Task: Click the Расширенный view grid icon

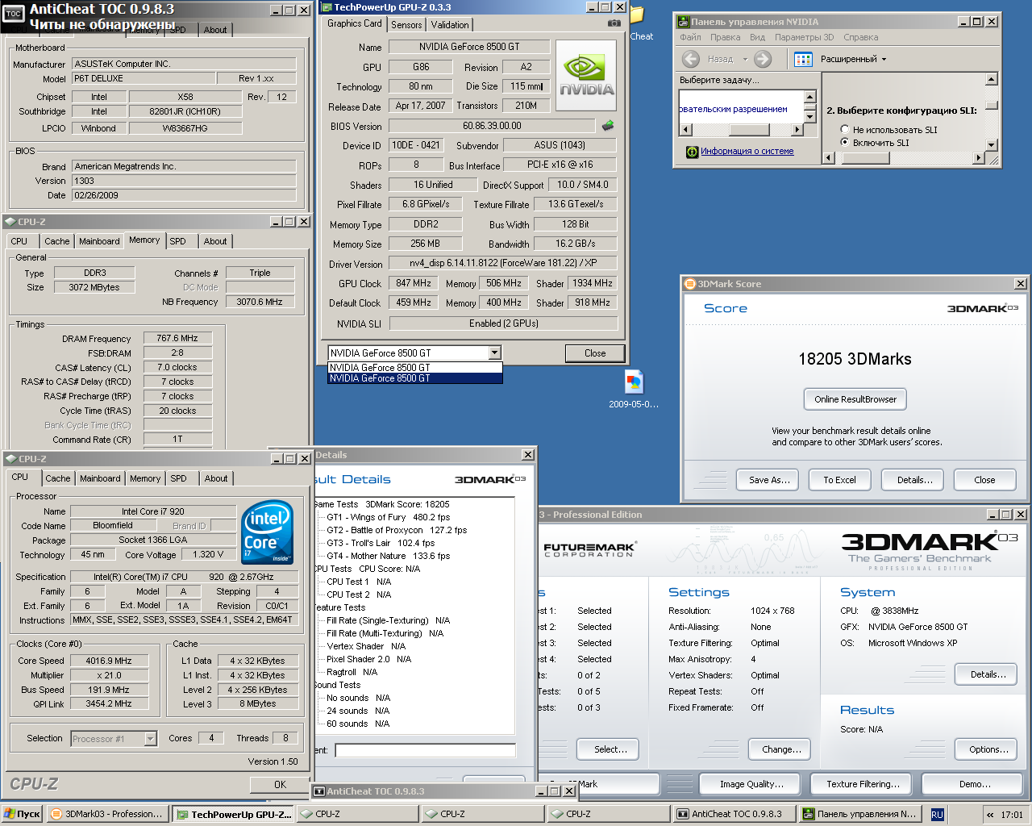Action: [x=803, y=59]
